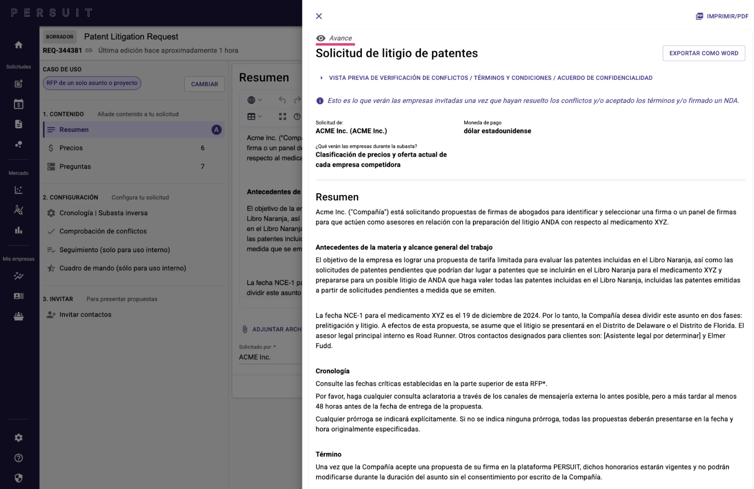
Task: Click ADJUNTAR ARCHIVO attachment link
Action: pyautogui.click(x=272, y=329)
